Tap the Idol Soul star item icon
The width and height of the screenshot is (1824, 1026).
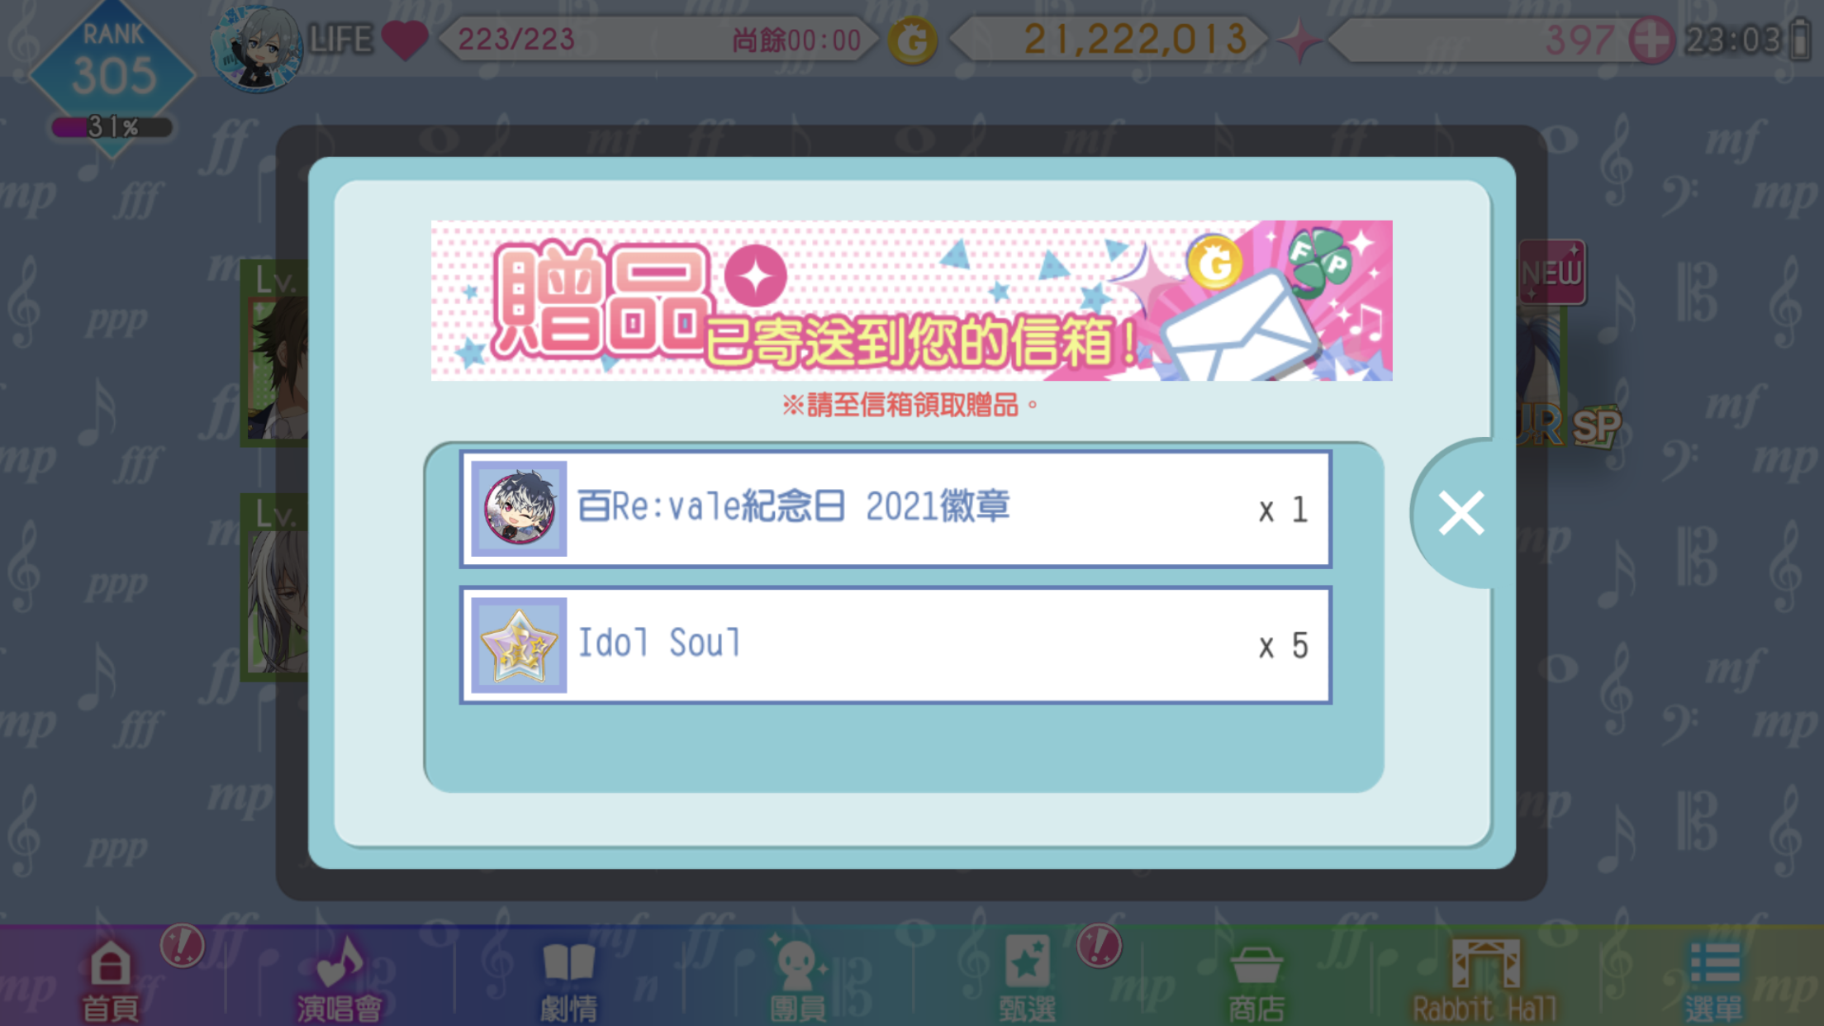point(519,645)
